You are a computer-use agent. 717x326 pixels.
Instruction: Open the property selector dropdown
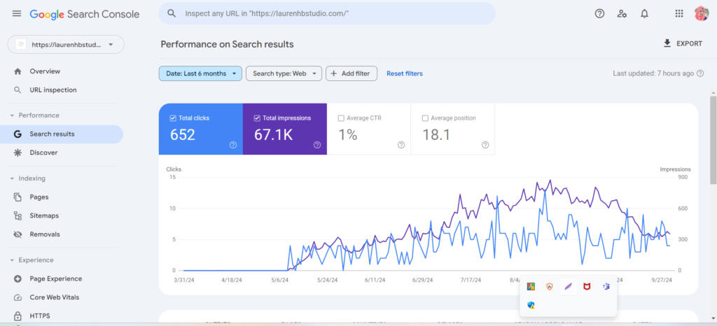tap(66, 45)
